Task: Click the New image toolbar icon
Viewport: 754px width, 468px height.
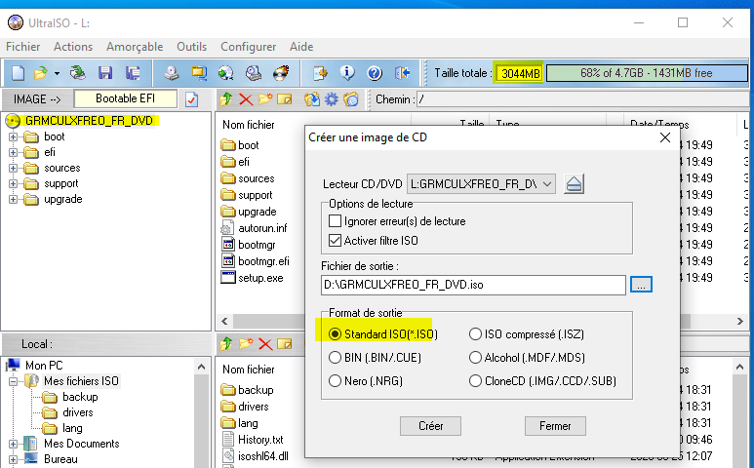Action: (x=18, y=73)
